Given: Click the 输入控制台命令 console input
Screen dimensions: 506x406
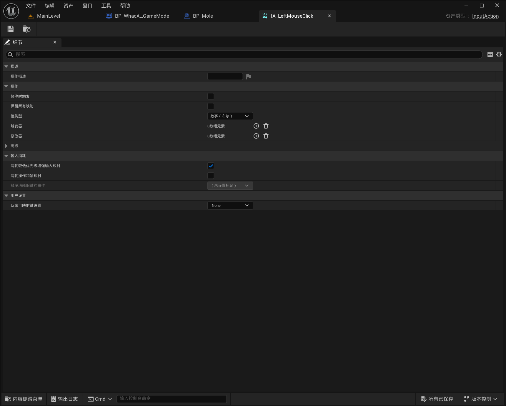Looking at the screenshot, I should tap(172, 399).
